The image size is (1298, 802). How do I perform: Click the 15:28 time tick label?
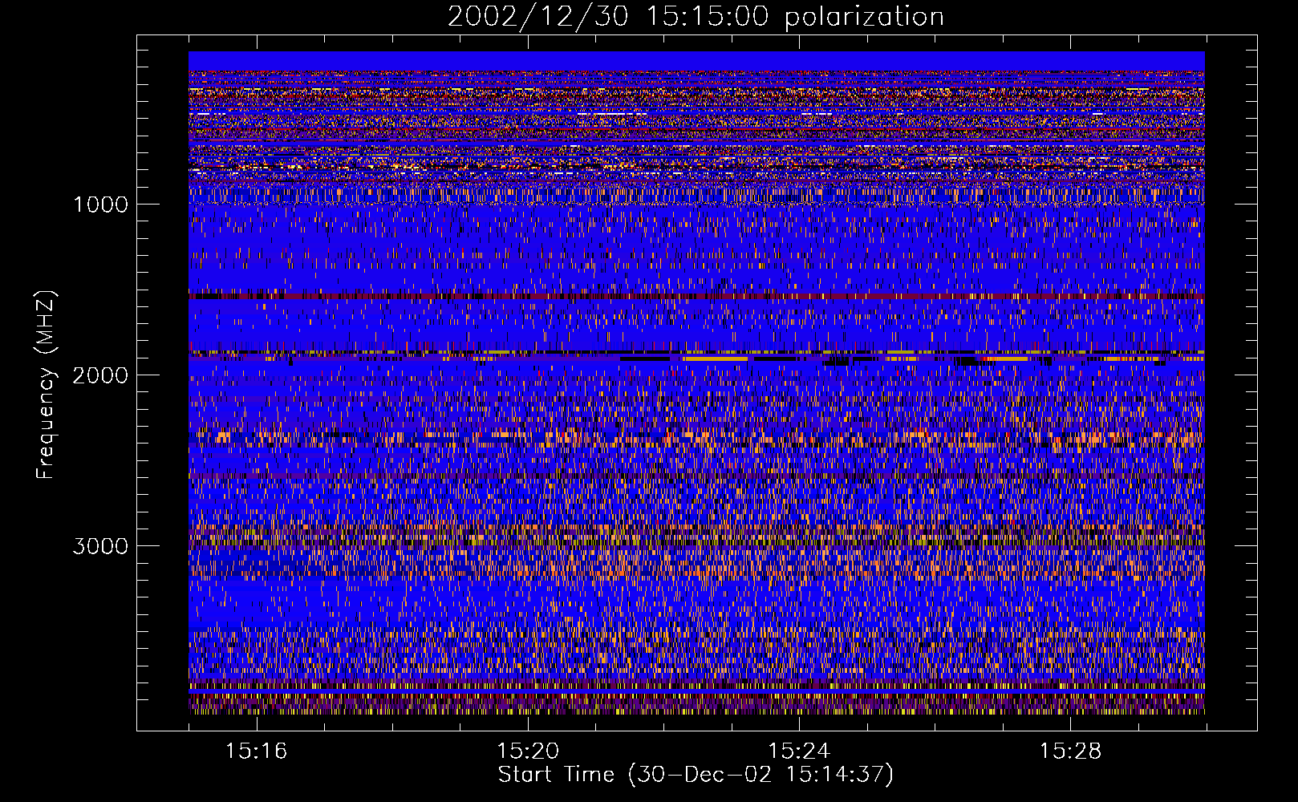click(x=1070, y=751)
